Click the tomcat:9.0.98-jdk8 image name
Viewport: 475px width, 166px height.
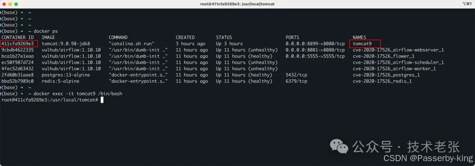click(66, 44)
